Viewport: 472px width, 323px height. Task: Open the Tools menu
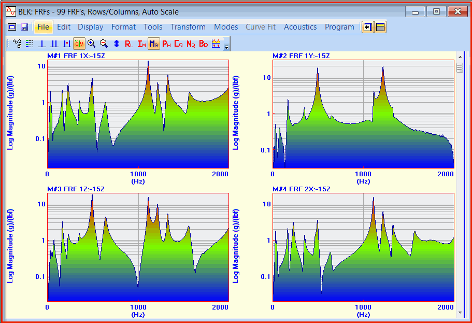coord(153,27)
